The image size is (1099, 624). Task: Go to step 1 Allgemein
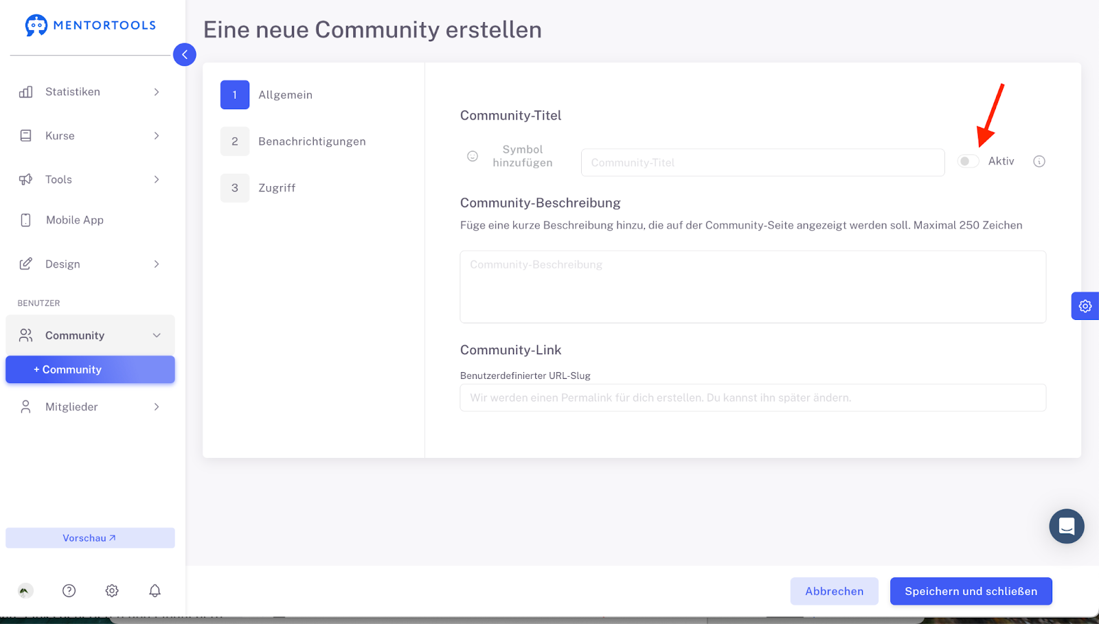267,95
